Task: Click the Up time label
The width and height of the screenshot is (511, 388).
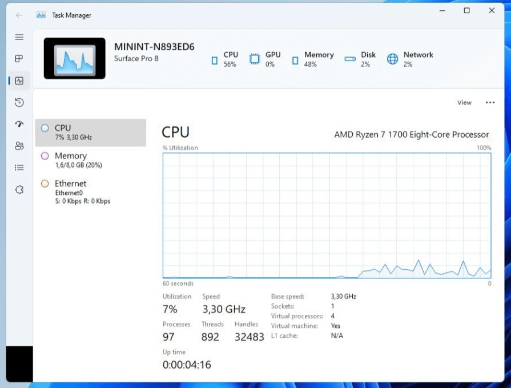Action: click(x=174, y=352)
